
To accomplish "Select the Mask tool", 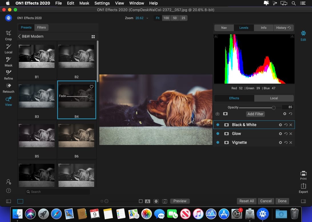I will click(x=8, y=62).
